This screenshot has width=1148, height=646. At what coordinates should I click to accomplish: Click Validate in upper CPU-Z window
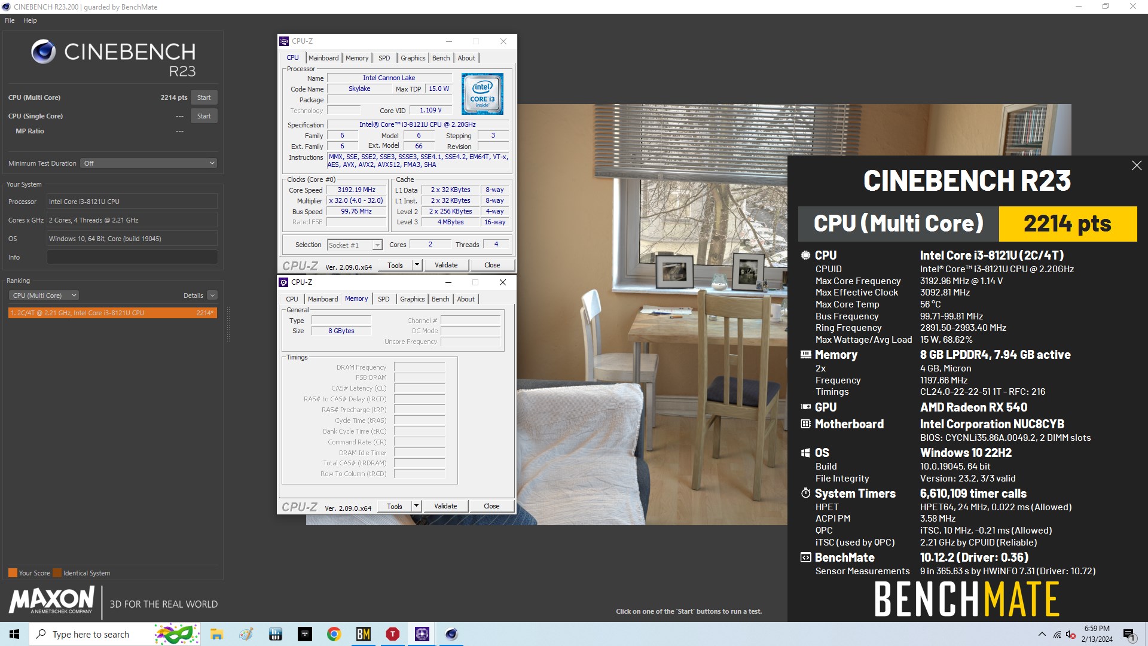446,265
